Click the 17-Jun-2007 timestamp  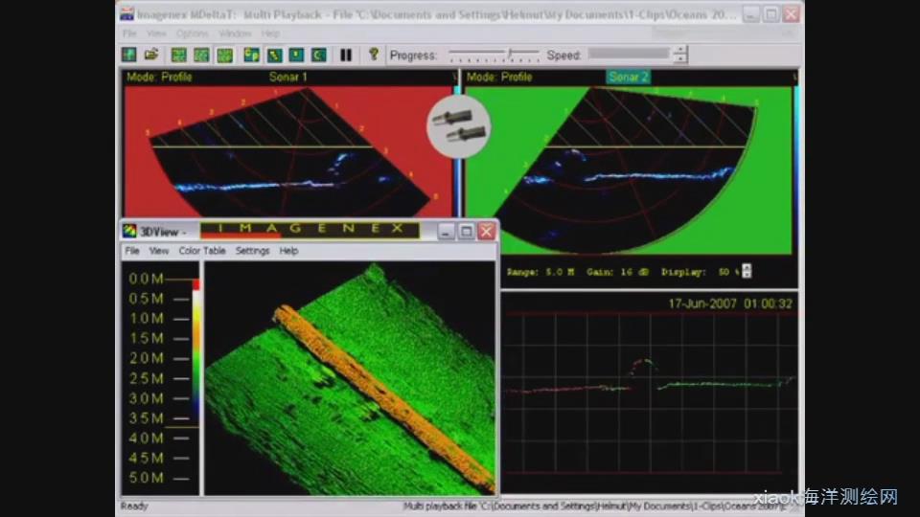[x=730, y=303]
